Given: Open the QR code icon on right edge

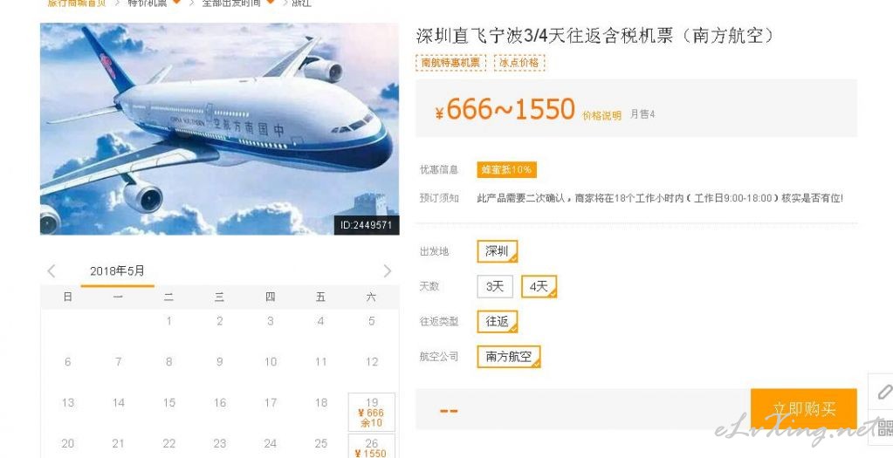Looking at the screenshot, I should (883, 427).
